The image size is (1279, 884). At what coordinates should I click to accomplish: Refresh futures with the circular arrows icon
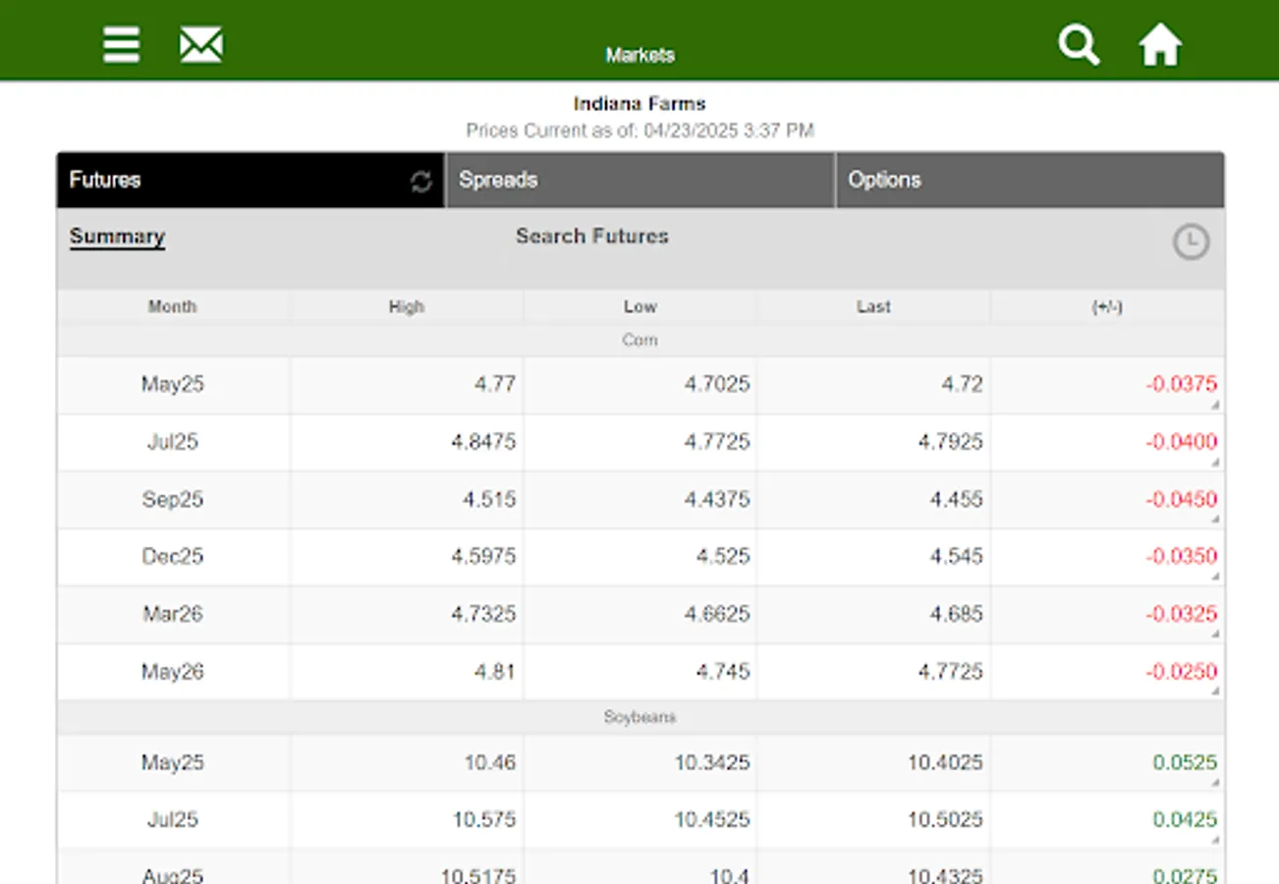421,182
